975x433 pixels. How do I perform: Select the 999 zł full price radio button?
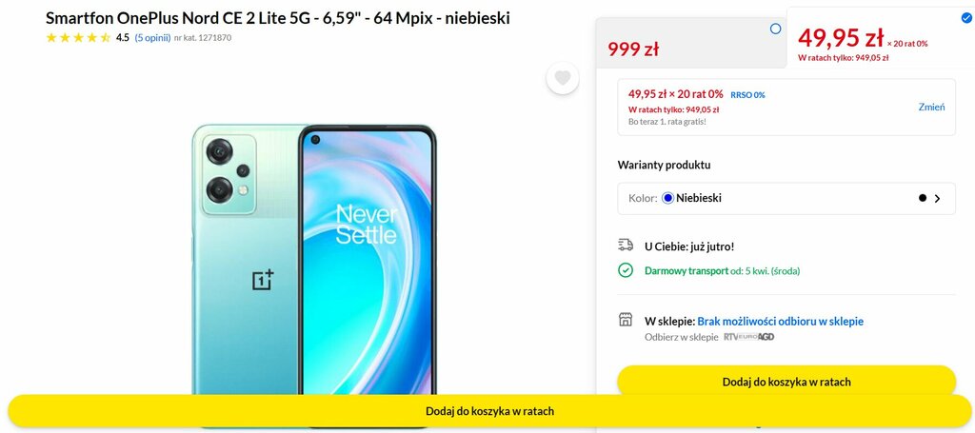coord(775,29)
